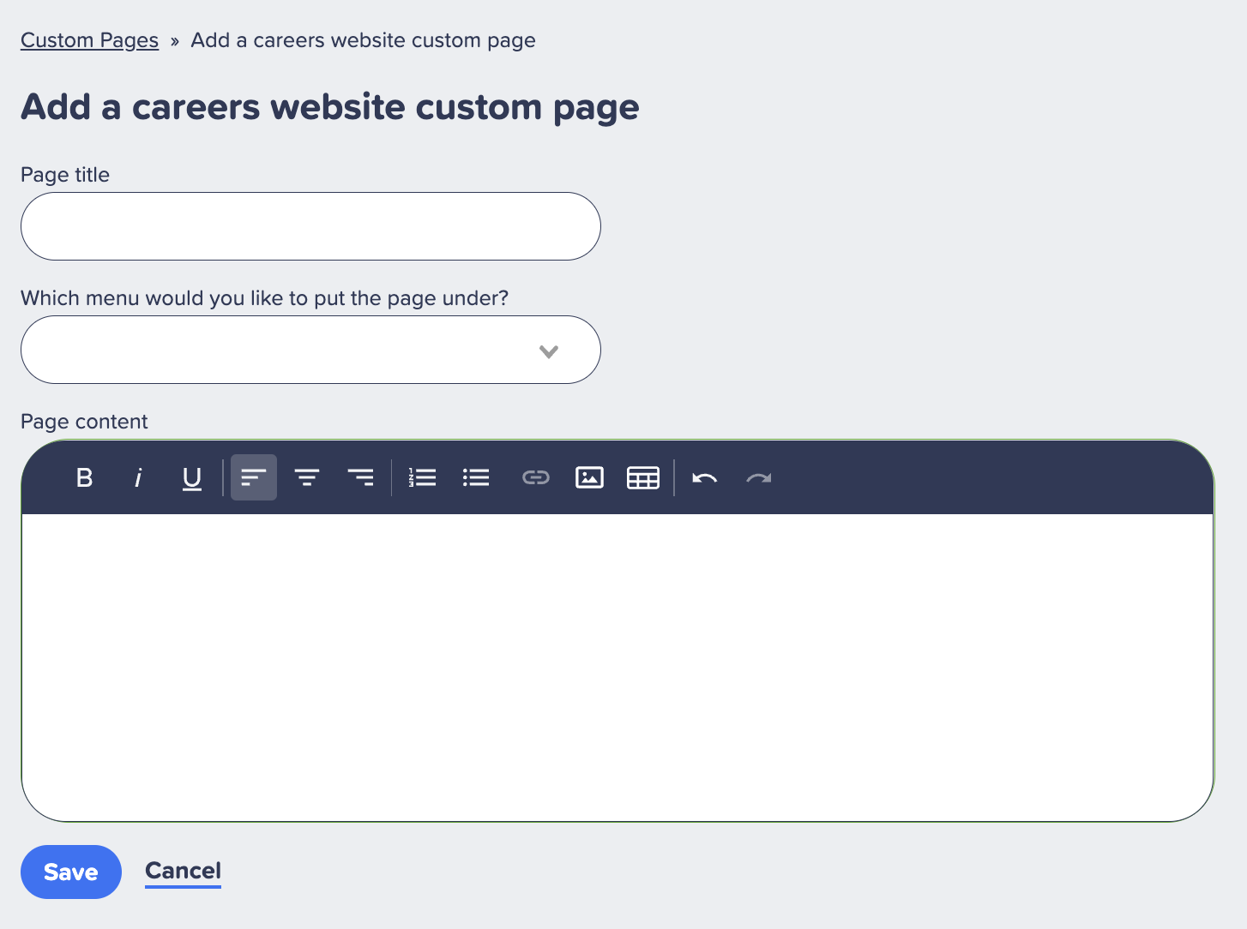Apply bold formatting in the editor
1247x929 pixels.
[x=83, y=477]
